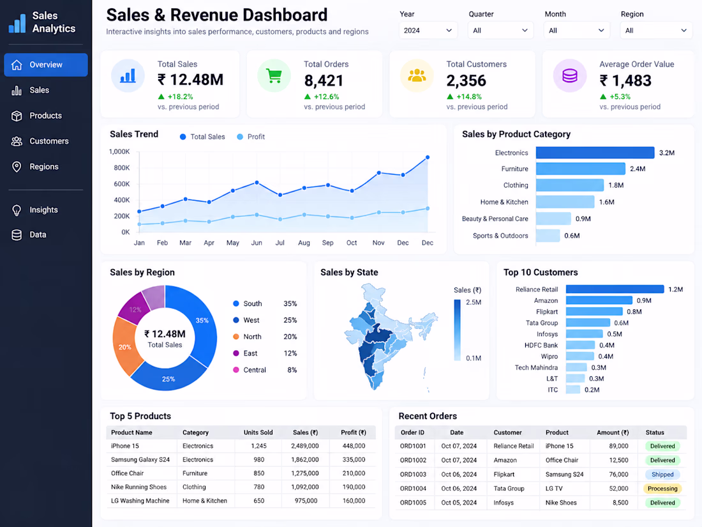Click the Products box icon in sidebar
702x527 pixels.
tap(17, 116)
